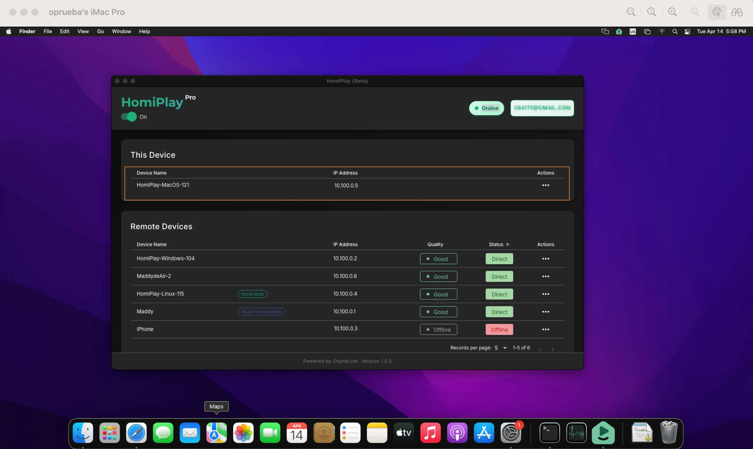Image resolution: width=753 pixels, height=449 pixels.
Task: Reset to actual size in viewer toolbar
Action: pyautogui.click(x=651, y=12)
